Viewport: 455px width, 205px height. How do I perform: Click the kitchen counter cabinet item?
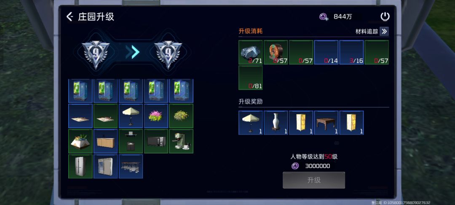tap(105, 141)
